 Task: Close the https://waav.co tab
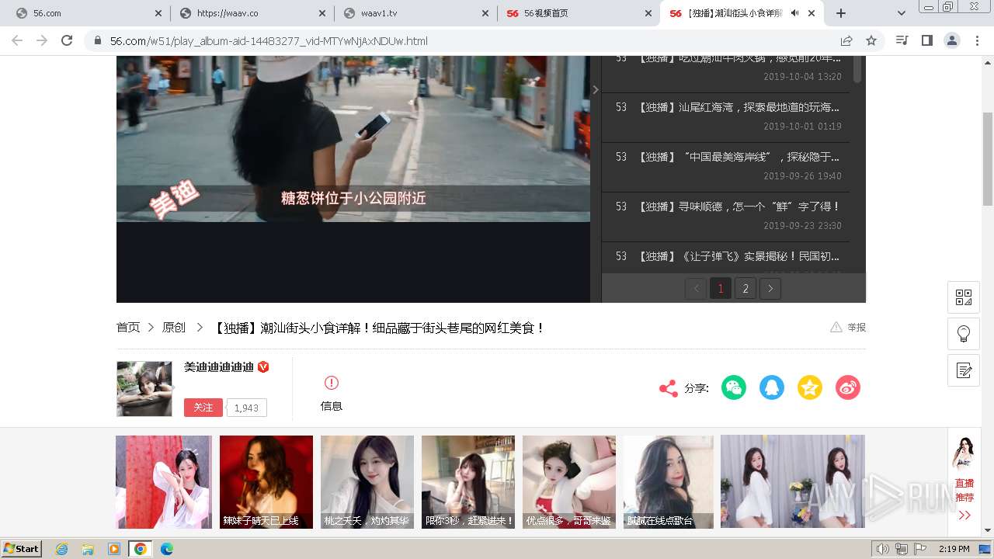pyautogui.click(x=321, y=13)
